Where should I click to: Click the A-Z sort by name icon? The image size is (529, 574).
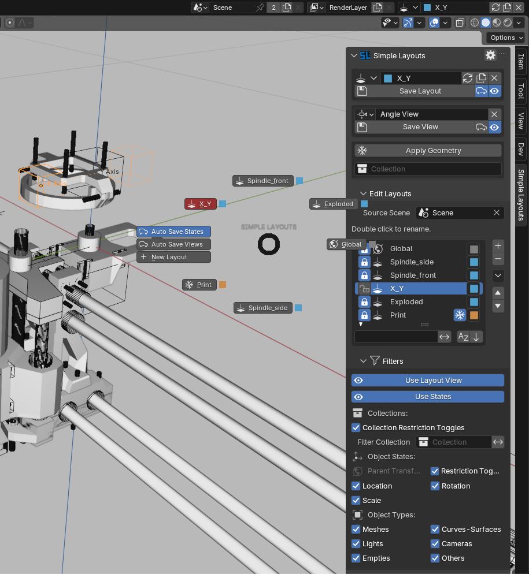pyautogui.click(x=463, y=337)
